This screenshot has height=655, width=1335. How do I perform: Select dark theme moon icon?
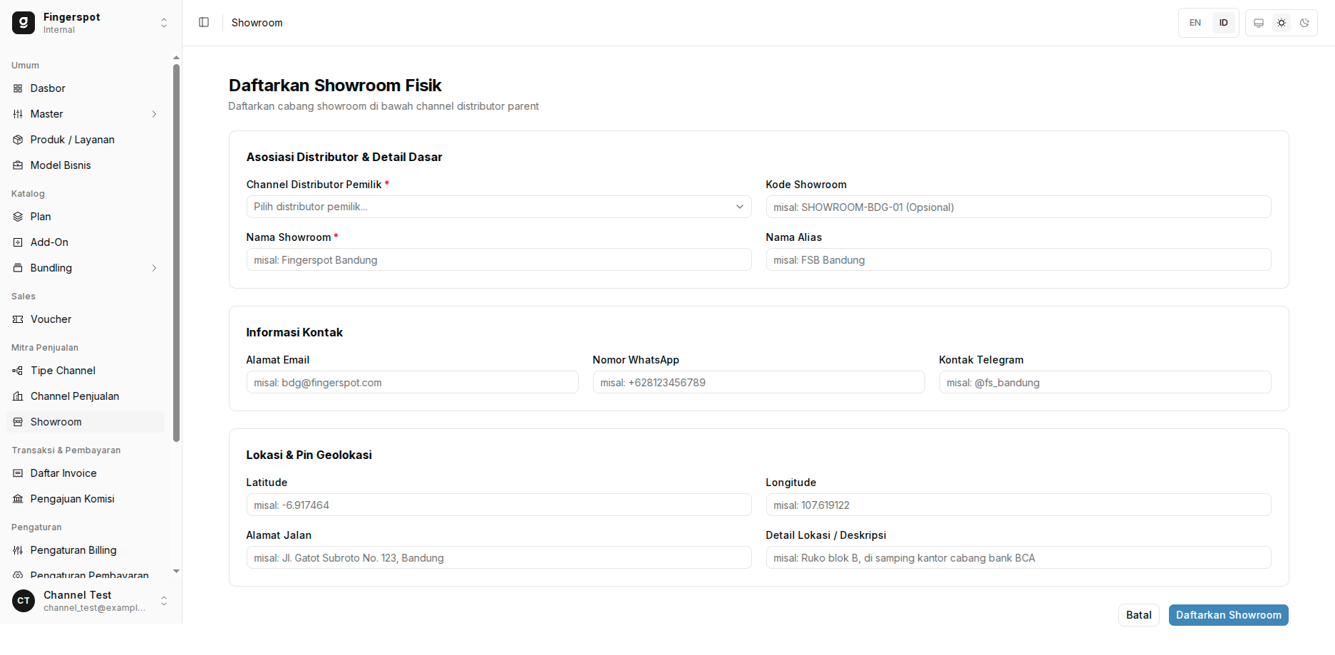tap(1304, 23)
